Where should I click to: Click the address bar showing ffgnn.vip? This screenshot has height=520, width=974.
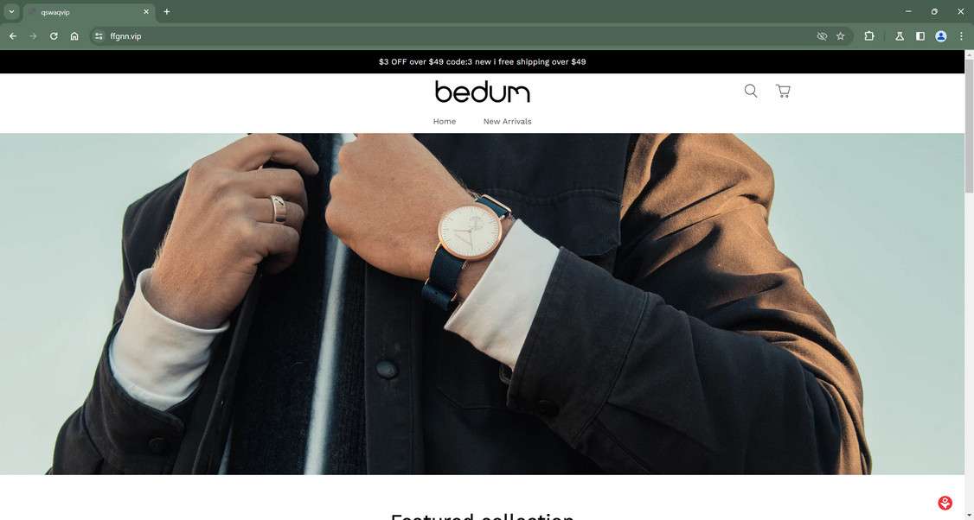tap(459, 36)
